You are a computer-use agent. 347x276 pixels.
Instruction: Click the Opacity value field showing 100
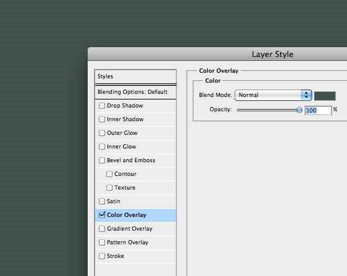coord(318,111)
